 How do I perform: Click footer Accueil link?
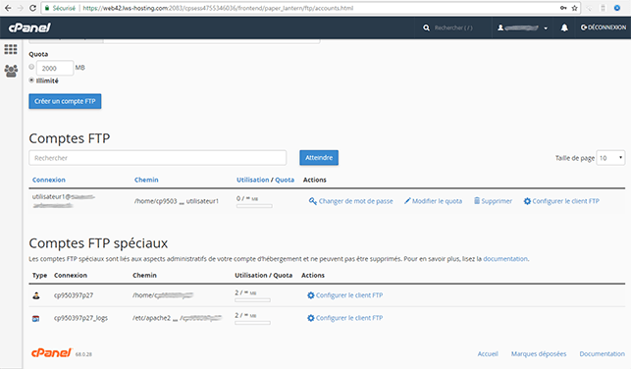(x=488, y=353)
